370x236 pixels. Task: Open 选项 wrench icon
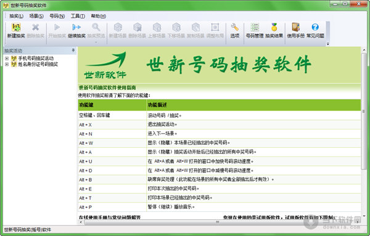point(235,27)
